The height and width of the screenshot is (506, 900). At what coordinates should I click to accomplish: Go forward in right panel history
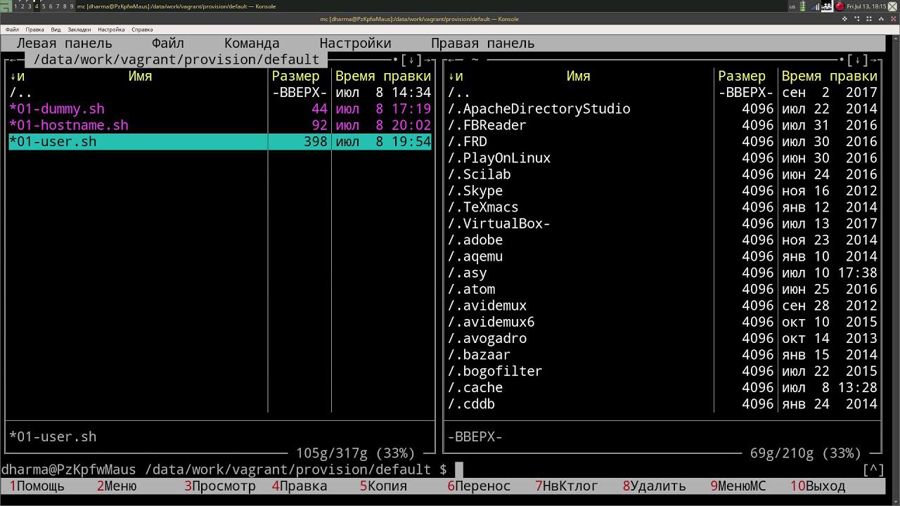pyautogui.click(x=875, y=60)
